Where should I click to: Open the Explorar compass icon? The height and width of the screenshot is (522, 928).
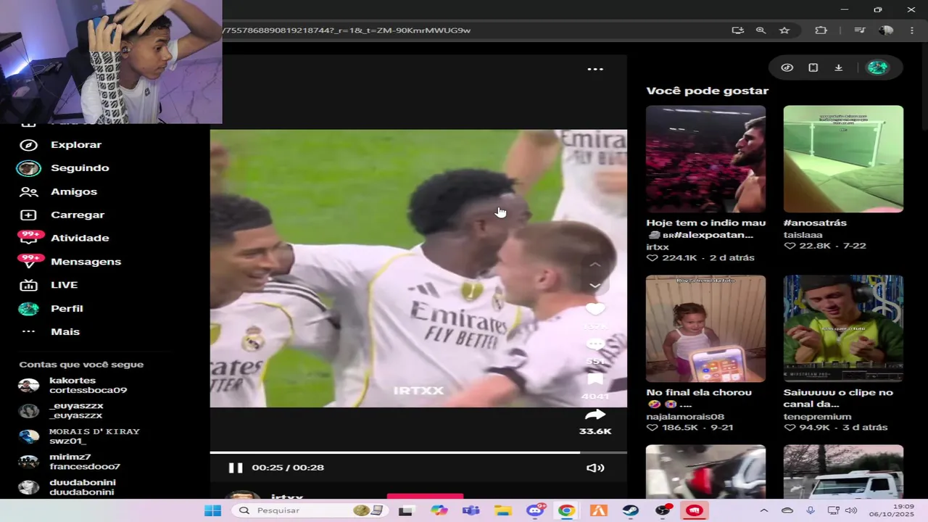coord(28,145)
